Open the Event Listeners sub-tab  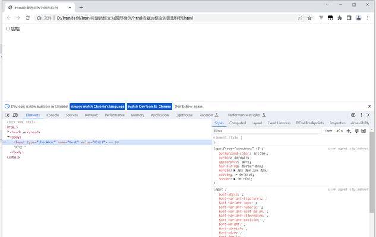coord(279,123)
